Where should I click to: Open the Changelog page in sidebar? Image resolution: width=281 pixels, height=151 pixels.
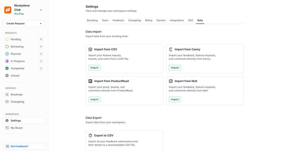click(x=17, y=102)
